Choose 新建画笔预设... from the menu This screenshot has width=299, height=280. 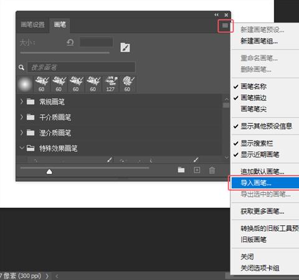pos(262,30)
